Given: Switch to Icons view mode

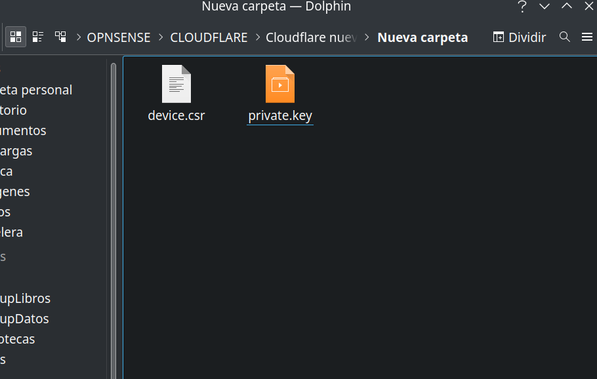Looking at the screenshot, I should [x=16, y=37].
